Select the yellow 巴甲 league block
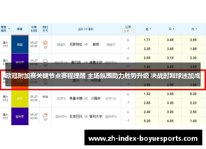206x149 pixels. click(x=20, y=98)
